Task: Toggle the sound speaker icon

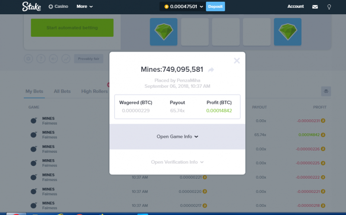Action: click(53, 59)
